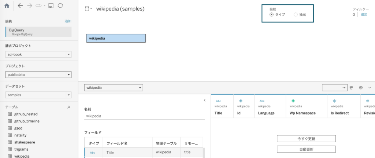Click the 今すぐ更新 button
The height and width of the screenshot is (158, 375).
pyautogui.click(x=306, y=139)
